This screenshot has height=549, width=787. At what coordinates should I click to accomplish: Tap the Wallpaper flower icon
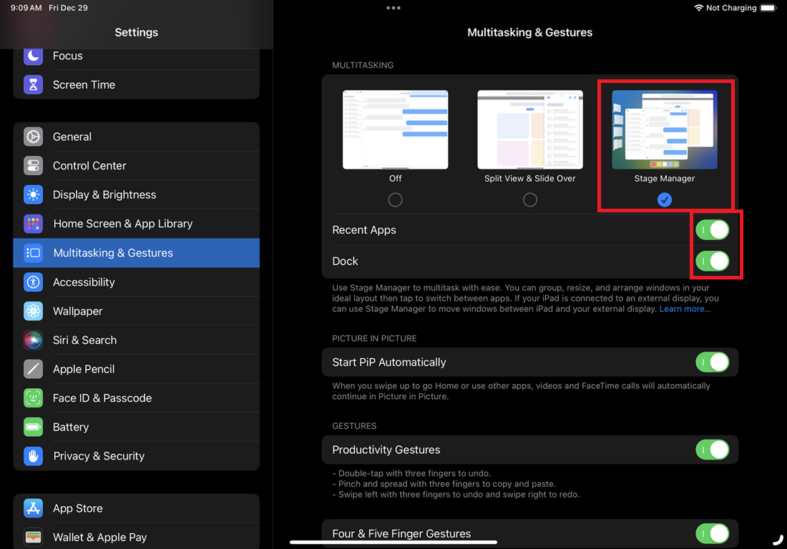33,311
